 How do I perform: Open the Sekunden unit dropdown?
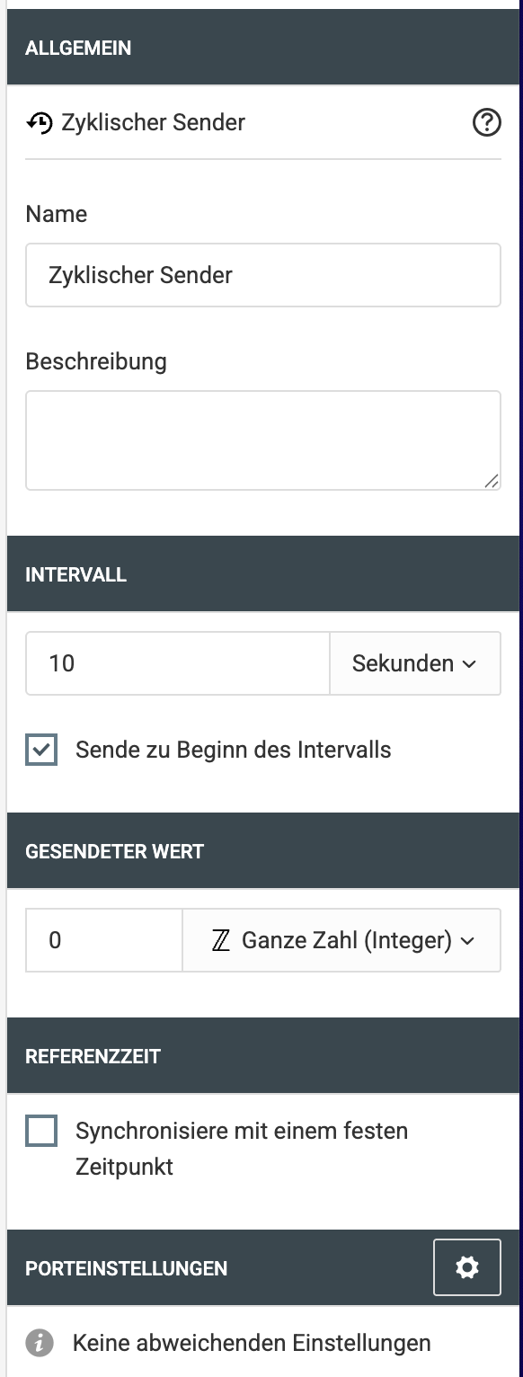pyautogui.click(x=415, y=663)
